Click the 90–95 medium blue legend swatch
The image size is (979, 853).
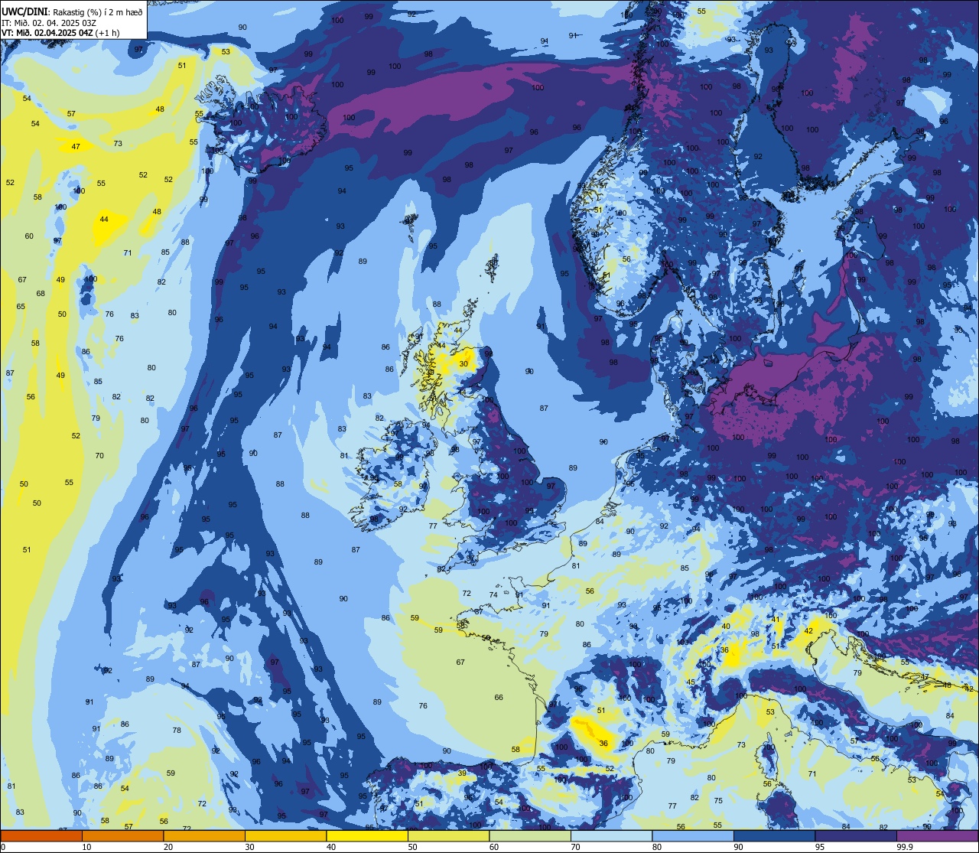(774, 835)
